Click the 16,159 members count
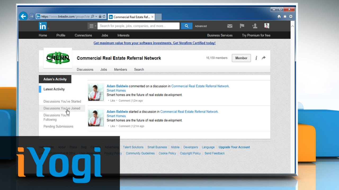Screen dimensions: 339x190 coord(217,58)
